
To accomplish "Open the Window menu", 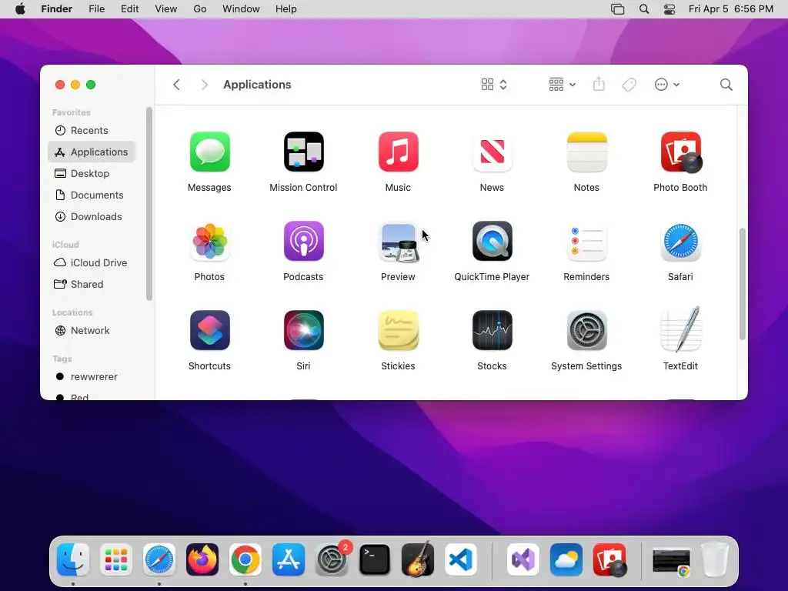I will coord(241,9).
